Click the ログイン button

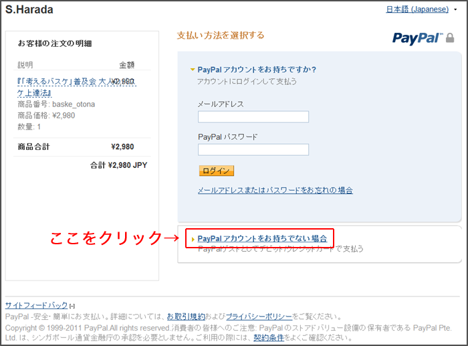click(x=217, y=171)
